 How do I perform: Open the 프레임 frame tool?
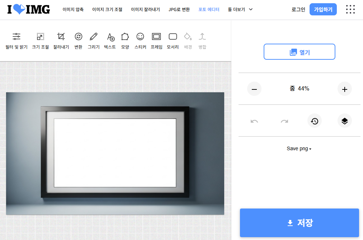[x=156, y=39]
